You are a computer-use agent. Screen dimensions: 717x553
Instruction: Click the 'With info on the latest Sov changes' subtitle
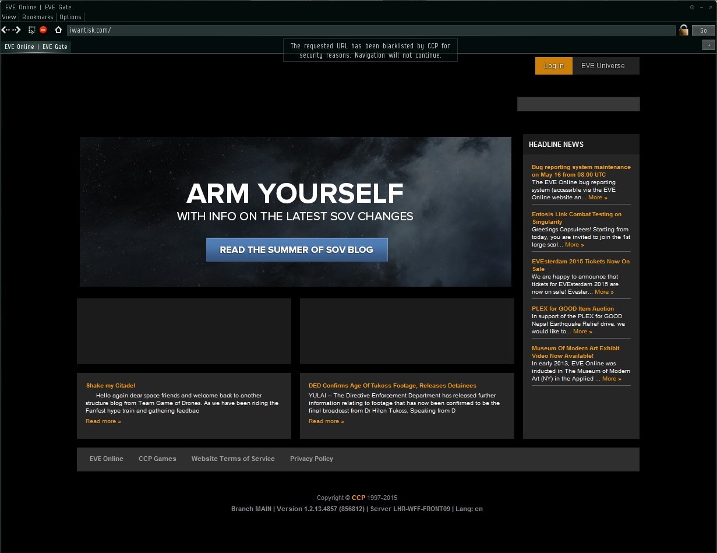pyautogui.click(x=295, y=217)
